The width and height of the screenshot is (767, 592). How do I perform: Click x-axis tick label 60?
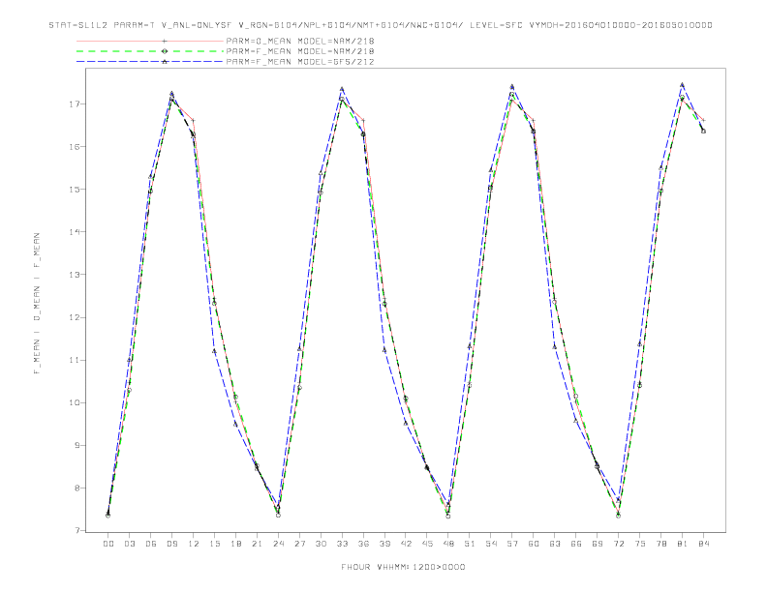[x=534, y=544]
